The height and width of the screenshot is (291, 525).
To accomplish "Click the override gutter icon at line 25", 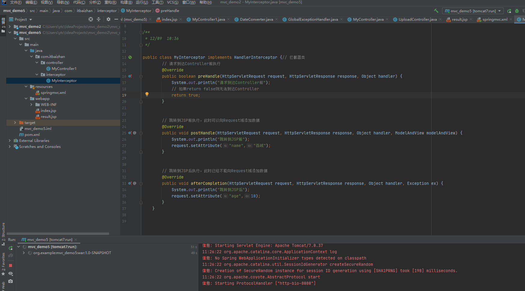I will click(130, 133).
